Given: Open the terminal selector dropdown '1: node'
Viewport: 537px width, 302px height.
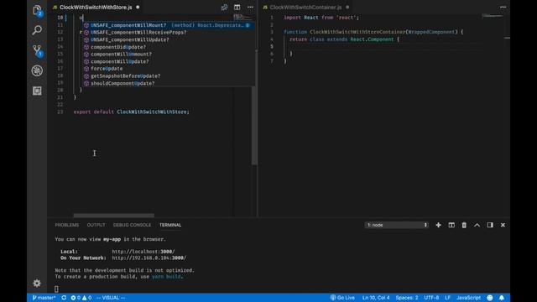Looking at the screenshot, I should coord(397,225).
